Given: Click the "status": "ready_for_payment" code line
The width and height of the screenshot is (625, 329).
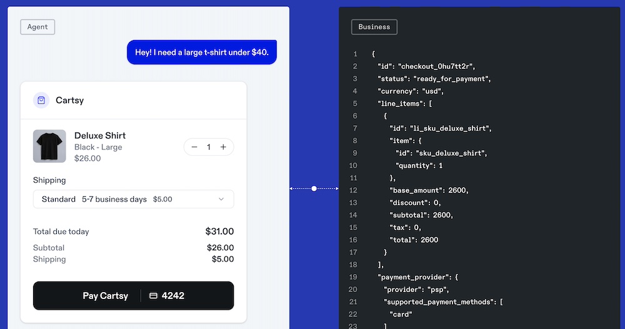Looking at the screenshot, I should [x=434, y=79].
